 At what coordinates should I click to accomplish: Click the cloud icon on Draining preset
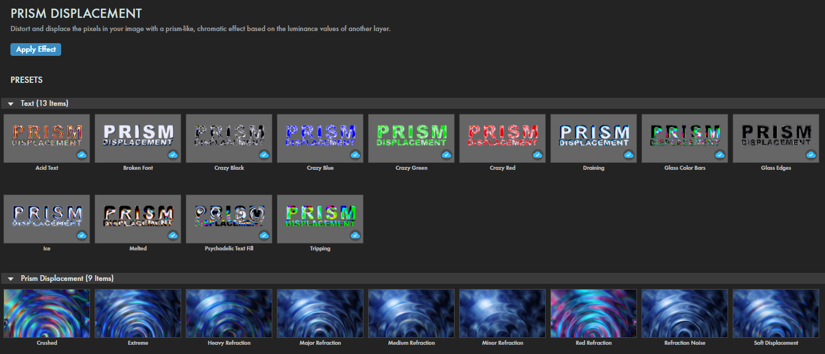(x=629, y=155)
